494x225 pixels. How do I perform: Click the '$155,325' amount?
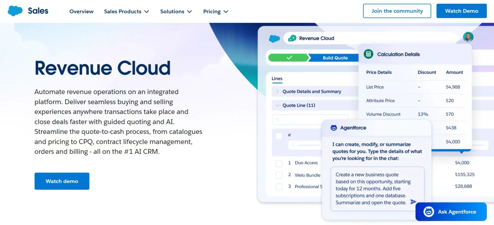[464, 174]
